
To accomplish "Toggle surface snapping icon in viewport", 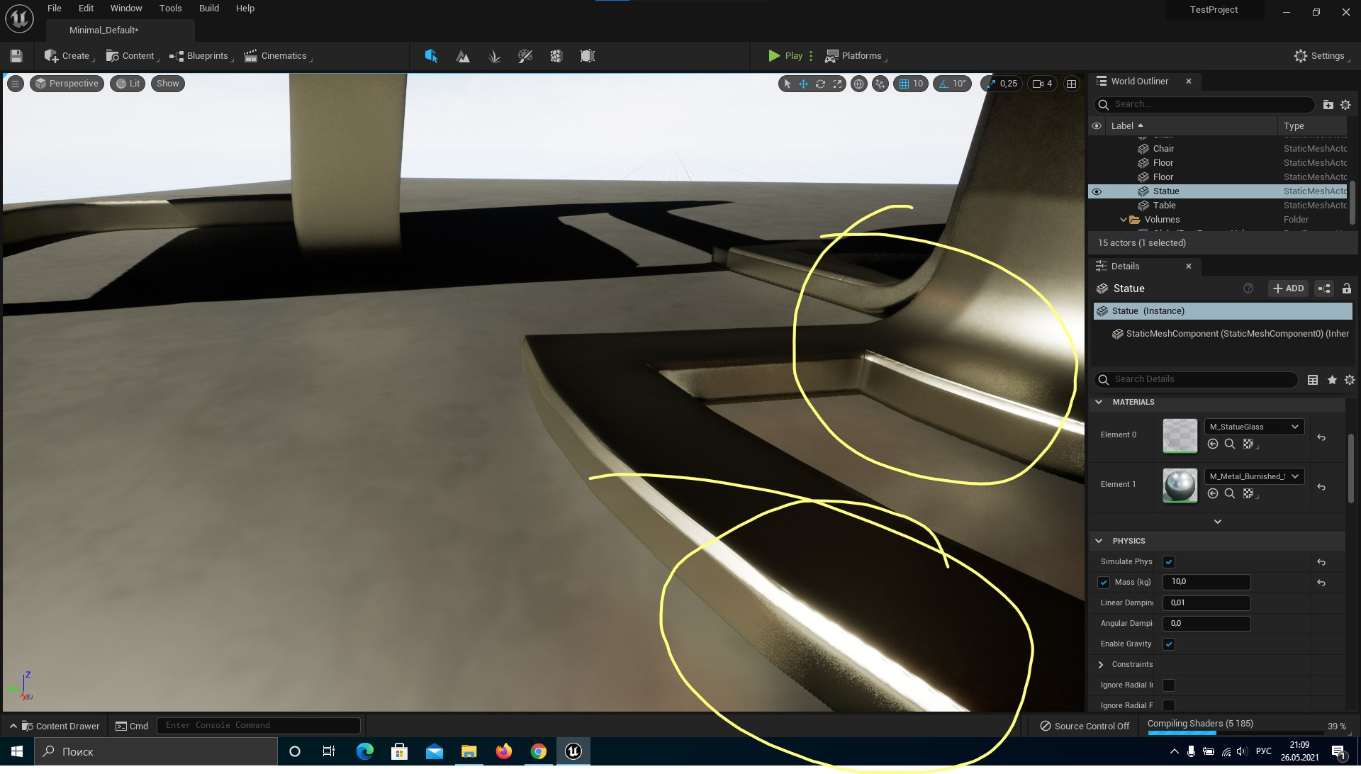I will point(880,84).
